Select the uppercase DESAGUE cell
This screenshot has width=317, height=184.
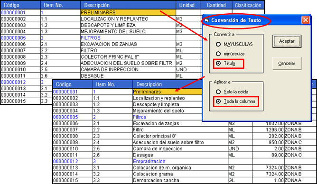(128, 76)
